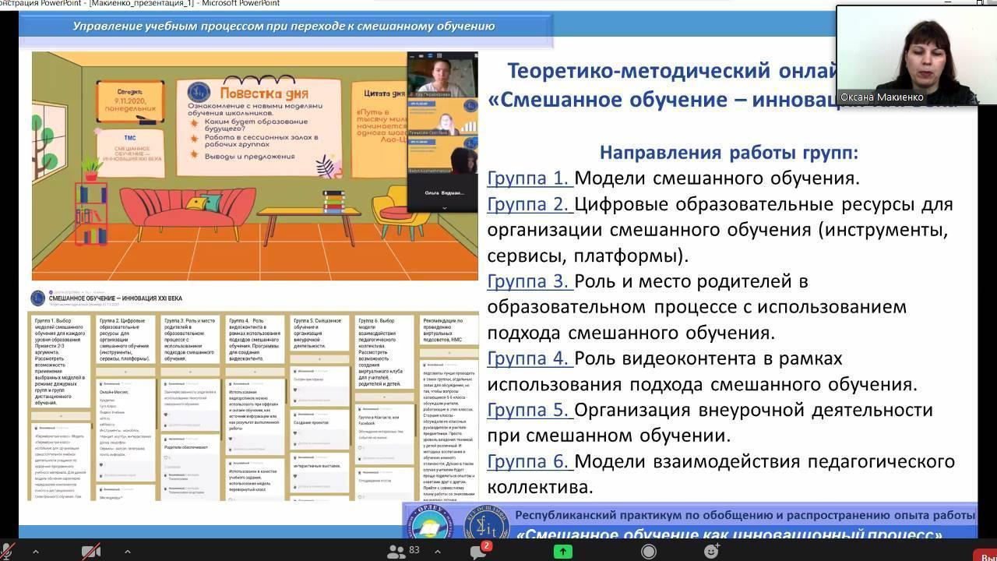
Task: Open chat with 2 unread messages
Action: (479, 551)
